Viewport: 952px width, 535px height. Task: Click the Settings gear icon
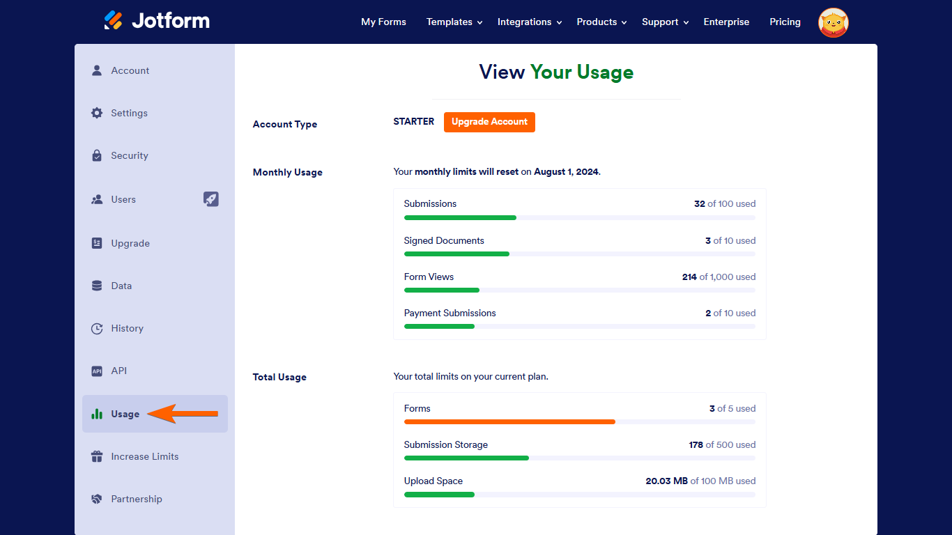coord(97,113)
